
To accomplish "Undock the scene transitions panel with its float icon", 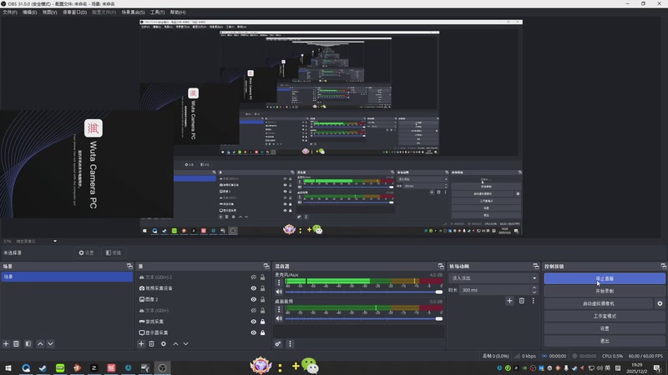I will point(536,266).
